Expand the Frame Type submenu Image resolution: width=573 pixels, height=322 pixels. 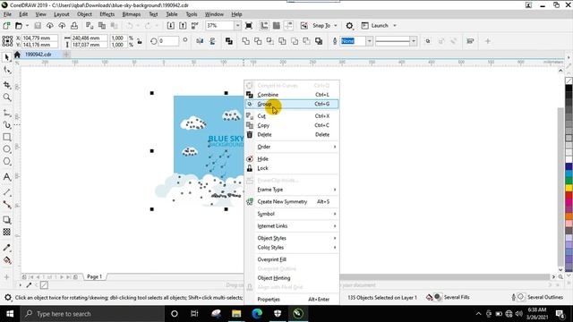point(292,190)
